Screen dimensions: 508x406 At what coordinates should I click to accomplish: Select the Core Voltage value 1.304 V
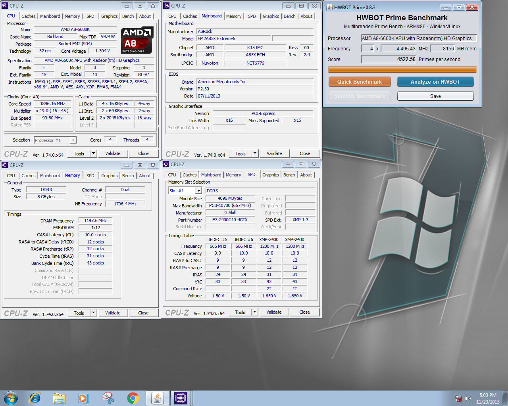point(102,51)
